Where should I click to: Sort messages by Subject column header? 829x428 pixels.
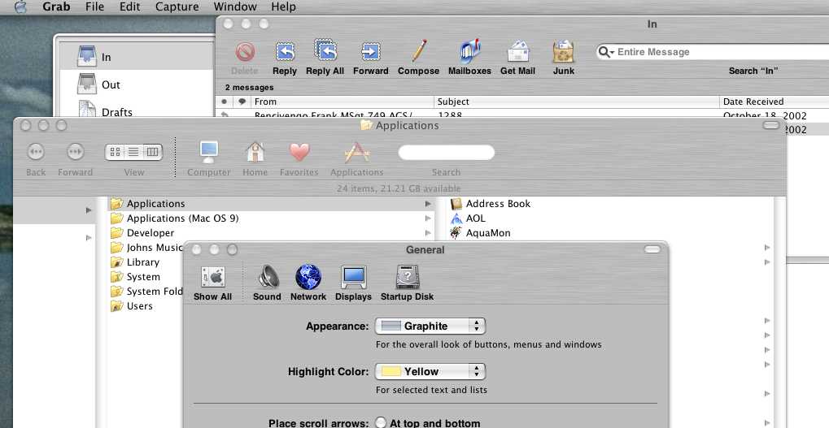point(576,102)
